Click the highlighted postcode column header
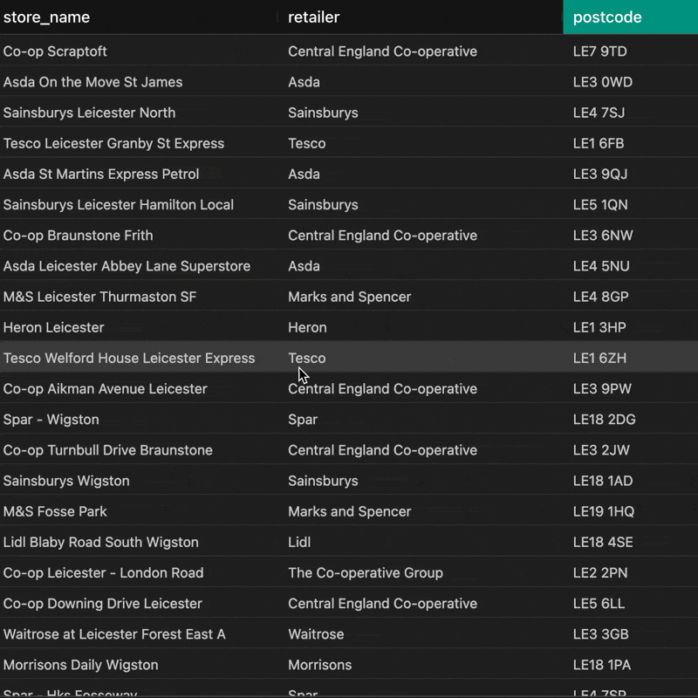Screen dimensions: 698x698 point(630,17)
